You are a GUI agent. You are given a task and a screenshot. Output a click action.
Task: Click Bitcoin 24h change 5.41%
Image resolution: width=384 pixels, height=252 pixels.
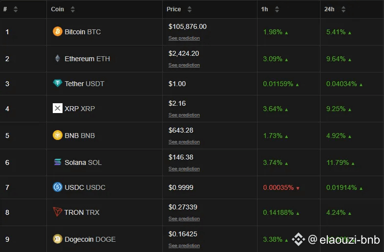pyautogui.click(x=336, y=32)
